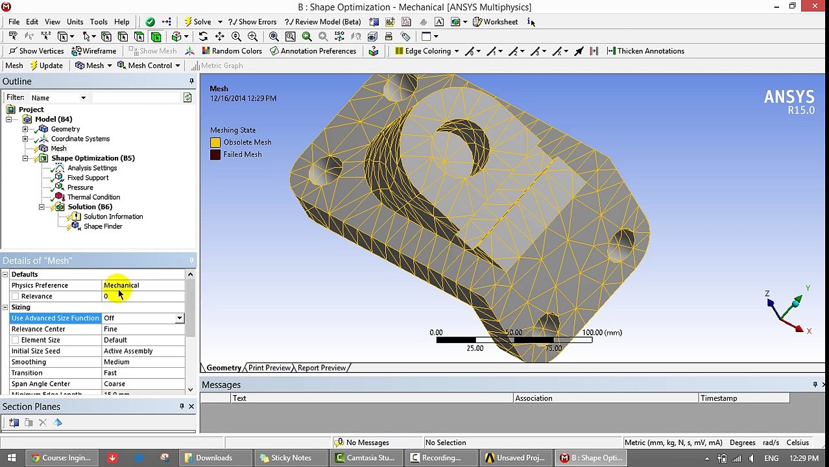Select the Face selection filter icon

[x=139, y=36]
